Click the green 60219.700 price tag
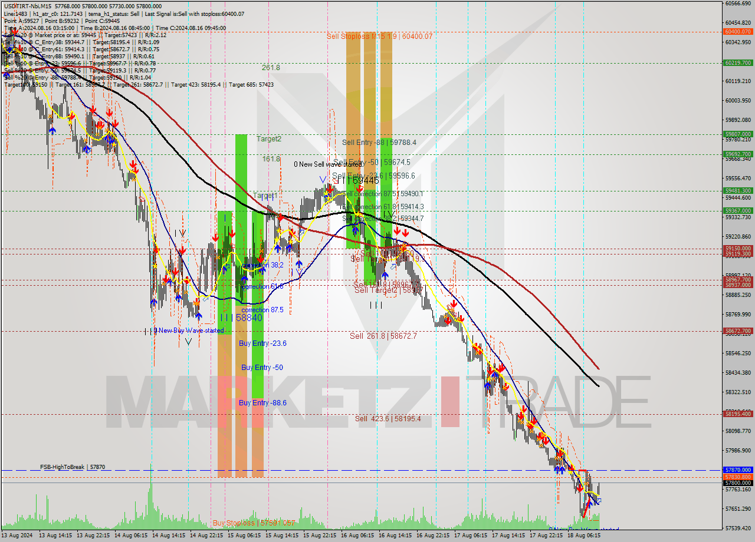Image resolution: width=755 pixels, height=542 pixels. [737, 62]
